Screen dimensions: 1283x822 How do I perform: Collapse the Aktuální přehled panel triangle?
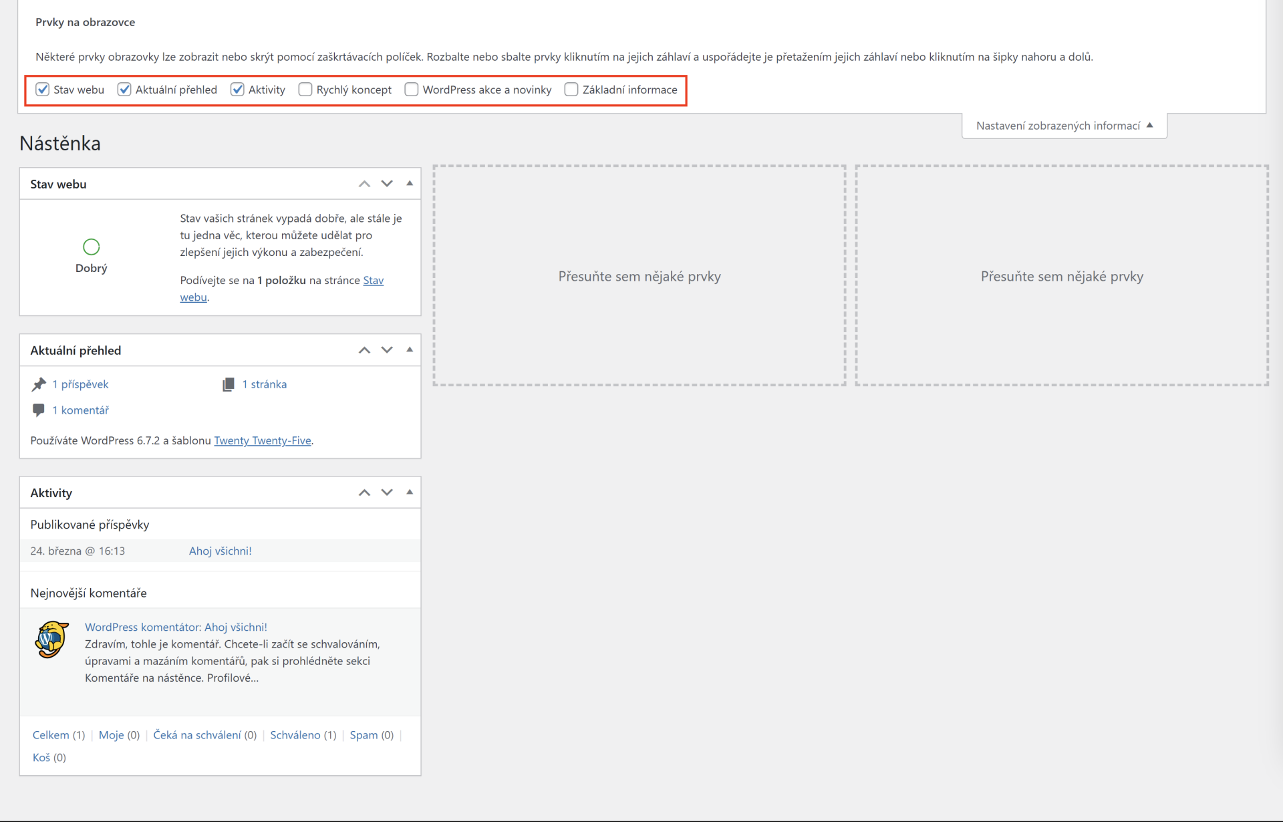point(410,350)
